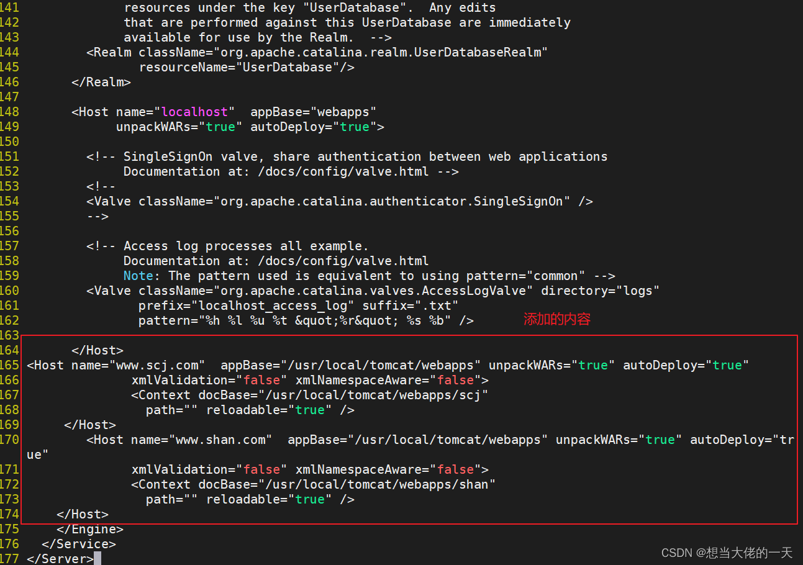Click line number 165 in the gutter
The width and height of the screenshot is (803, 565).
pyautogui.click(x=9, y=365)
